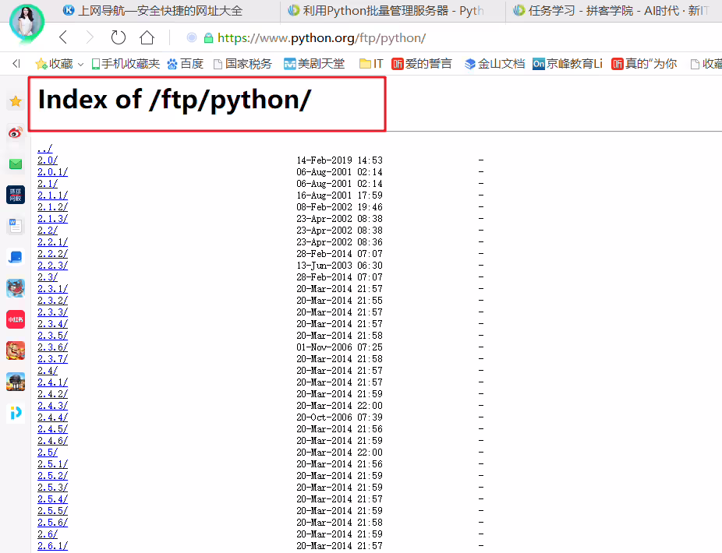The image size is (722, 553).
Task: Open the 2.6.1/ directory link
Action: click(52, 546)
